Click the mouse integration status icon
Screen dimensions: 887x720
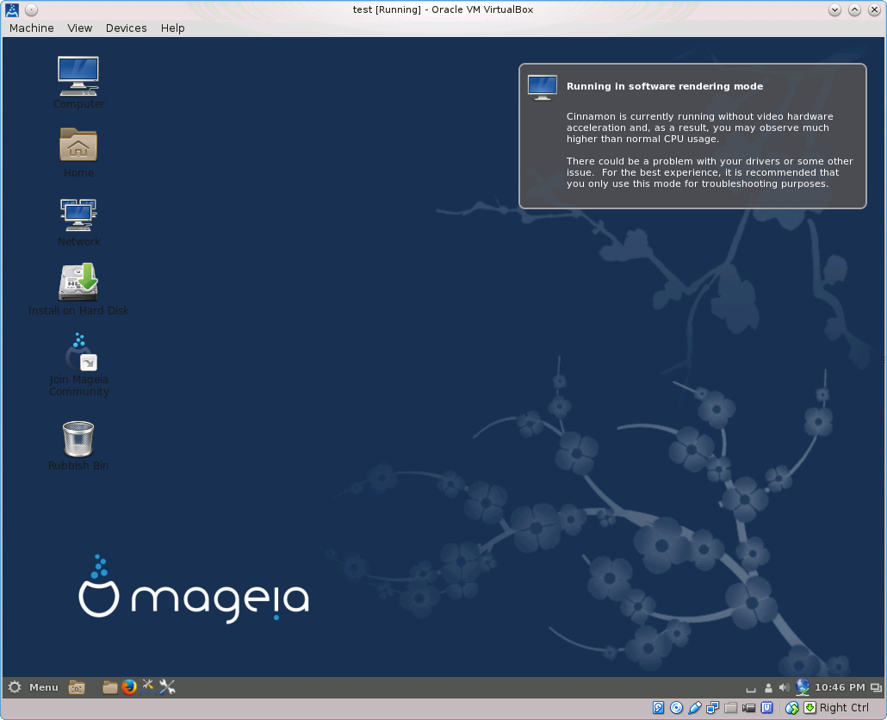(792, 708)
